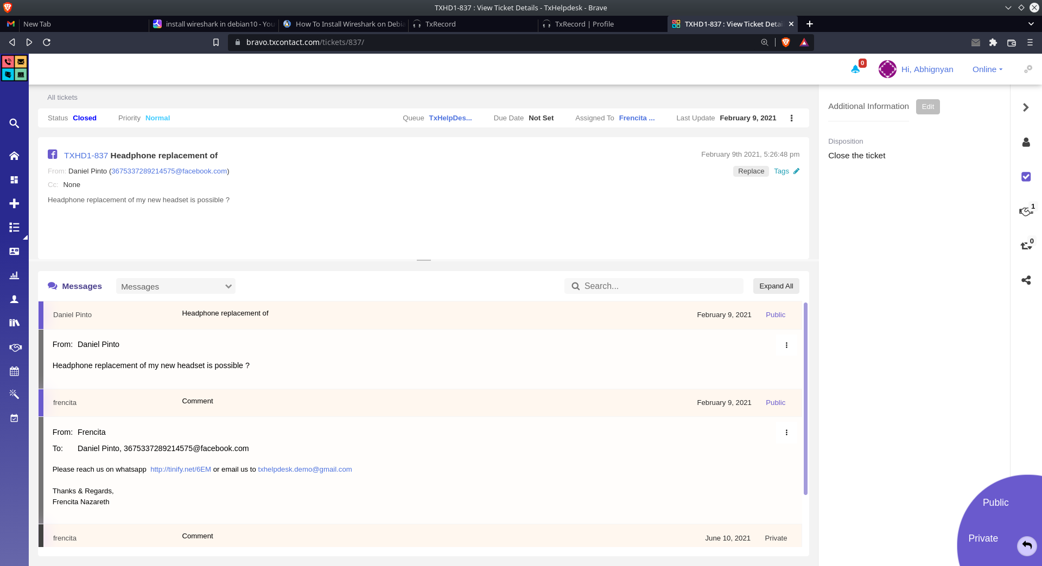1042x566 pixels.
Task: Click the Replace tag
Action: pyautogui.click(x=751, y=171)
